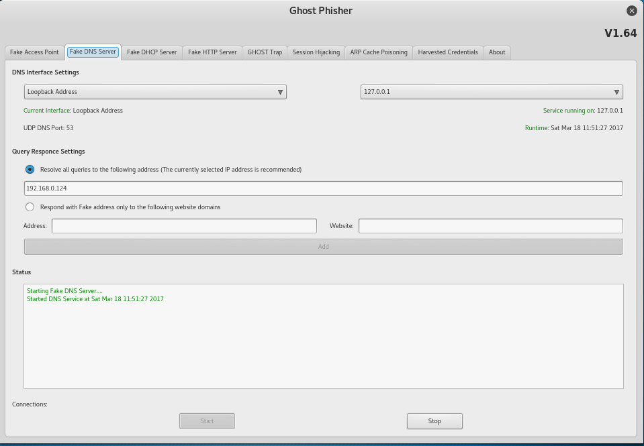Select Respond with Fake address radio button
Viewport: 644px width, 446px height.
coord(30,207)
